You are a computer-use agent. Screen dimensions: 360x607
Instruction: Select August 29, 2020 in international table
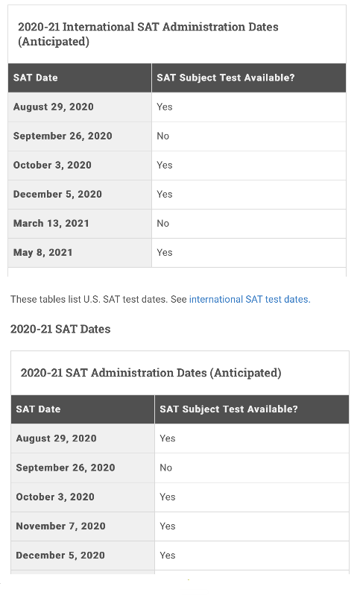tap(54, 107)
